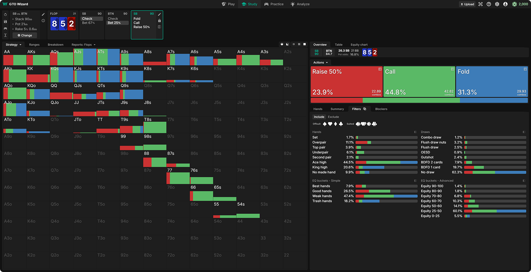Expand the Reports: Flops dropdown
The image size is (531, 272).
click(x=83, y=45)
